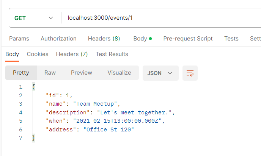The image size is (261, 156).
Task: Open the GET method dropdown
Action: click(34, 18)
